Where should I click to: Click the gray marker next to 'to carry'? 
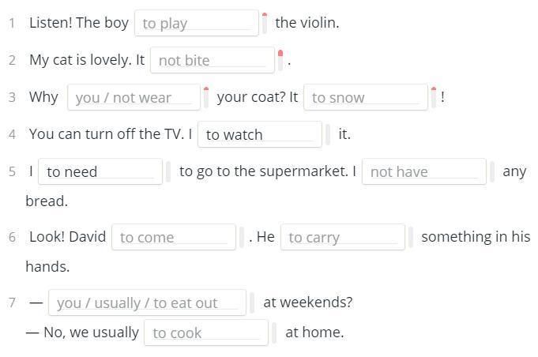click(411, 237)
